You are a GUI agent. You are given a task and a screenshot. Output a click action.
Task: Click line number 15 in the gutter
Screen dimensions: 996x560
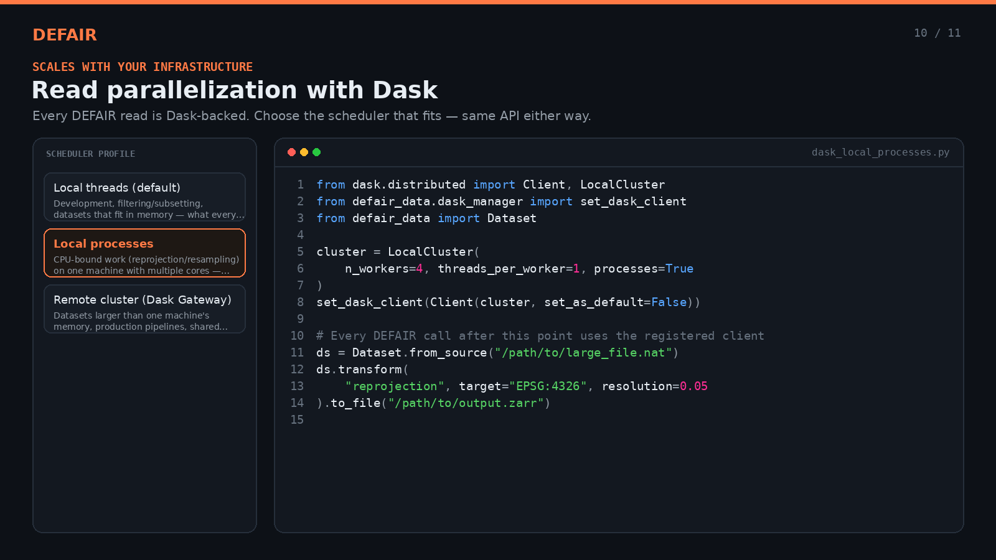[x=297, y=420]
